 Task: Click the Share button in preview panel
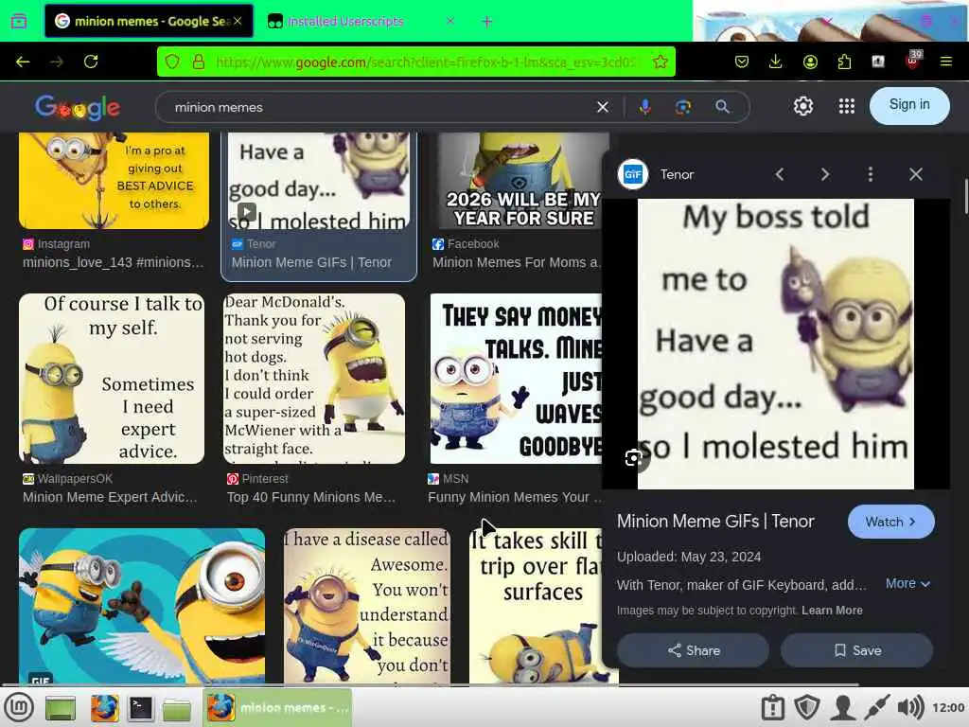[x=694, y=650]
